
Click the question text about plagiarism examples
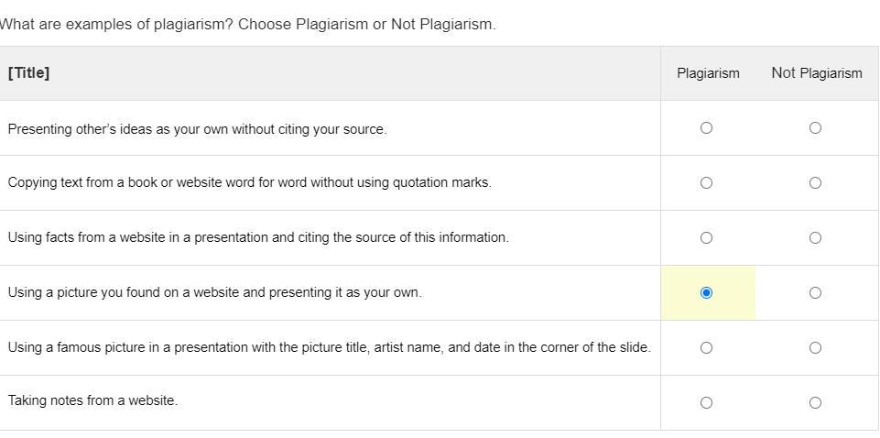(247, 25)
